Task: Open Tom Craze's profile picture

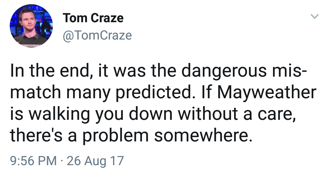Action: point(31,26)
